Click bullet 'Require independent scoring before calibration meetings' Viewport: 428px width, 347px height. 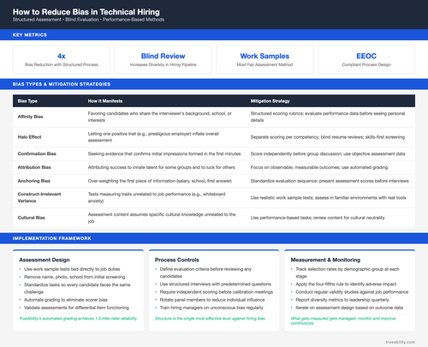(x=217, y=292)
